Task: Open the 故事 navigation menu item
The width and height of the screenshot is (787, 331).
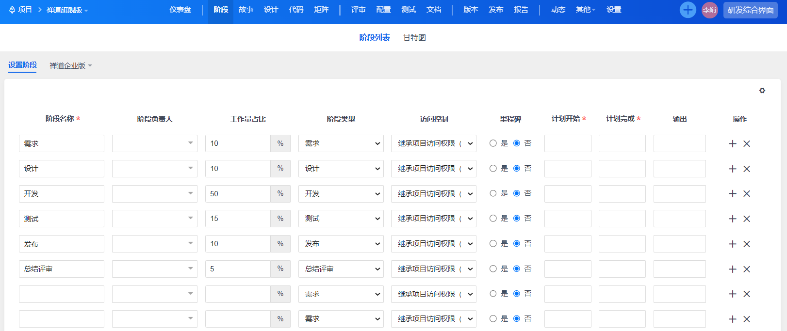Action: tap(246, 10)
